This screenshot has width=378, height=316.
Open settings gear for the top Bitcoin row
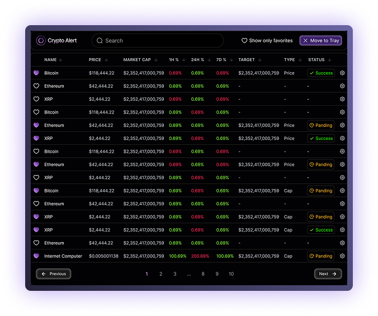342,73
